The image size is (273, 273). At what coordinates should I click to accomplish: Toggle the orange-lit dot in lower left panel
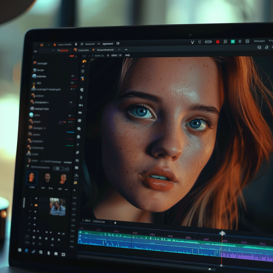point(36,205)
